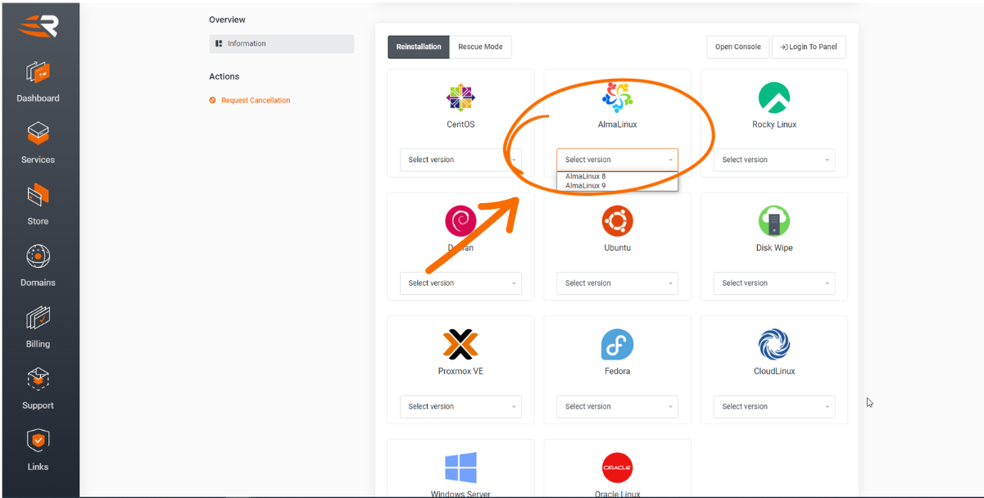Click the Request Cancellation ban icon
Screen dimensions: 984x498
pos(213,100)
